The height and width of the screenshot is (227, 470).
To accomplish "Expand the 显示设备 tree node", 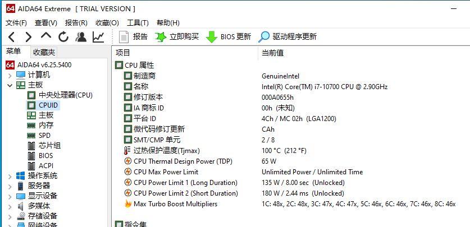I will 10,197.
